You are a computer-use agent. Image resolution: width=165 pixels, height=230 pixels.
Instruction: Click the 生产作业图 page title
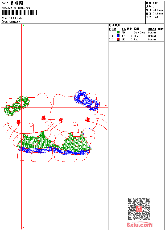click(x=13, y=3)
